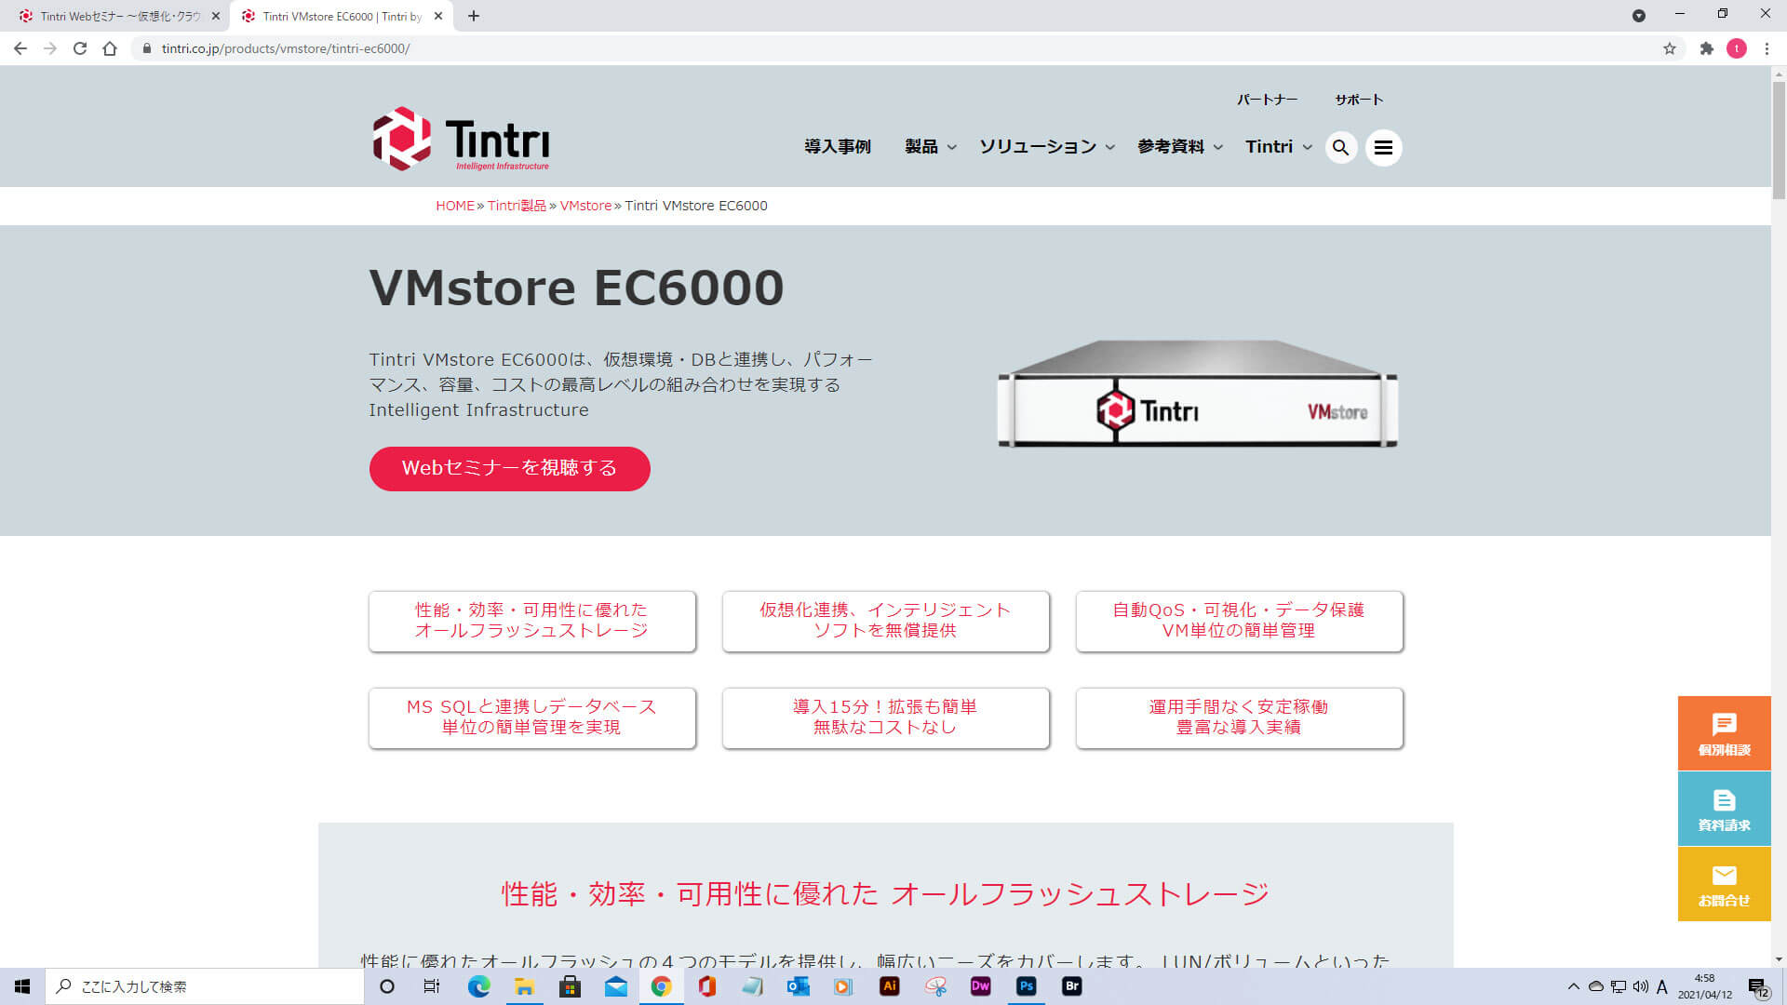Open 導入事例 navigation item
The width and height of the screenshot is (1787, 1005).
(837, 147)
